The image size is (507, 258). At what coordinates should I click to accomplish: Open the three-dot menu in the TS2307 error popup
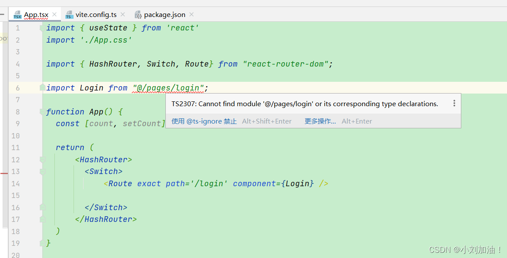pos(454,104)
